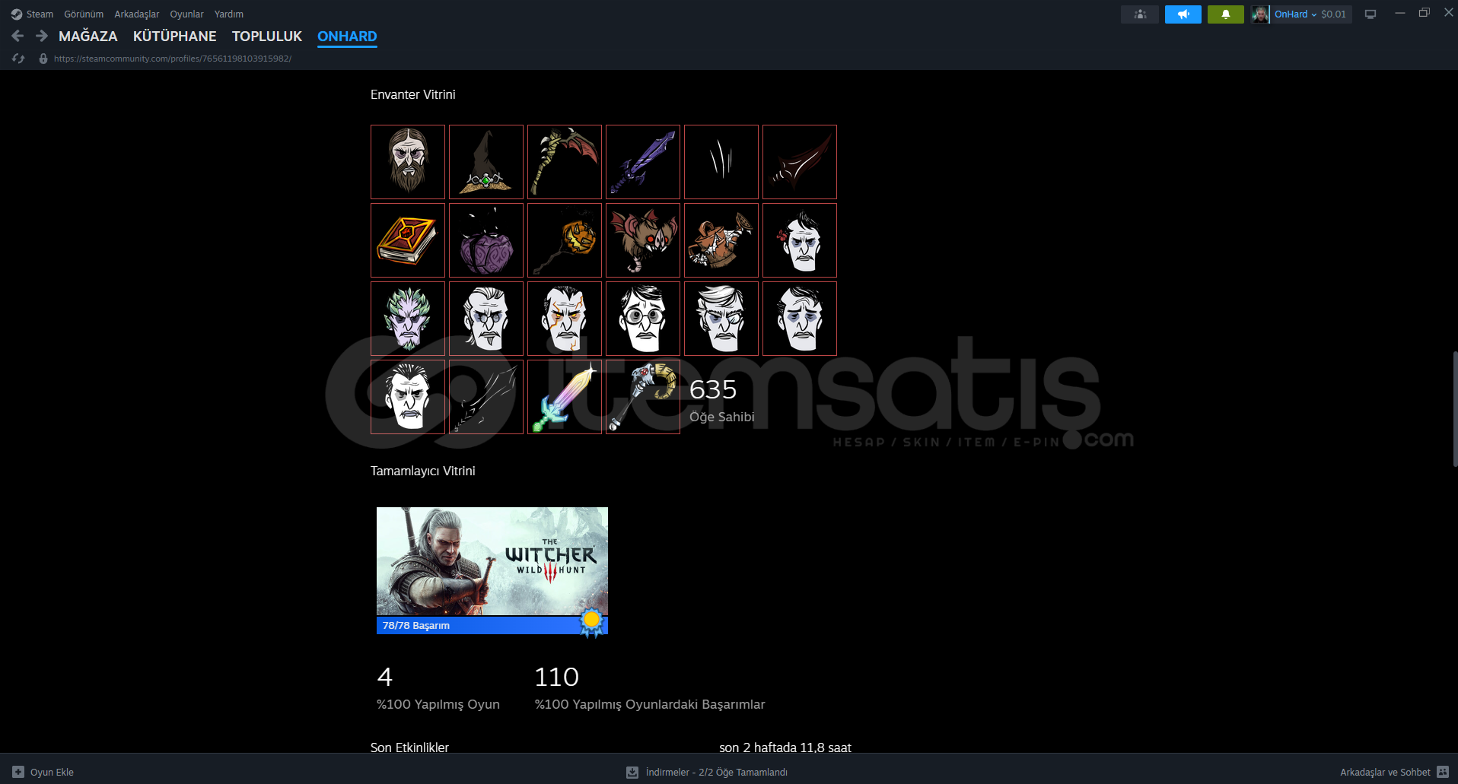
Task: Click the profile URL address field
Action: 173,59
